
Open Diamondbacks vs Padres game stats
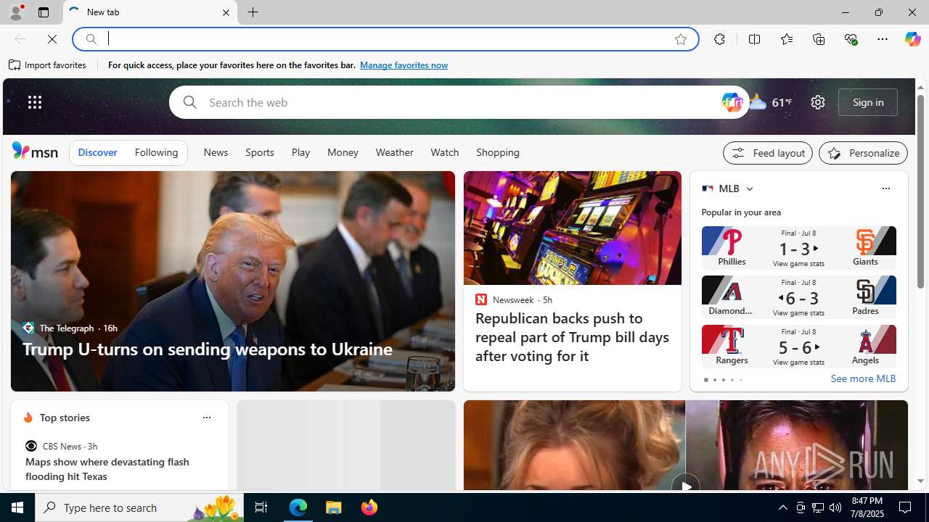click(798, 297)
